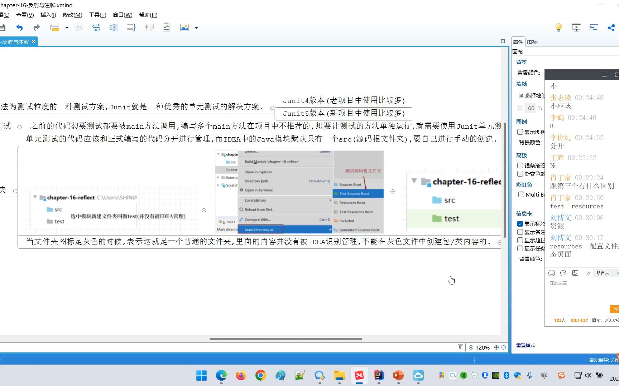Image resolution: width=619 pixels, height=386 pixels.
Task: Open the 工具(T) menu
Action: 97,15
